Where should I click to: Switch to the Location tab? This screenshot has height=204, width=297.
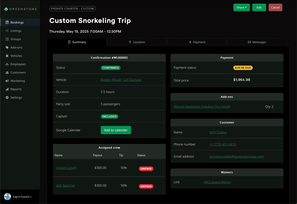coord(137,42)
